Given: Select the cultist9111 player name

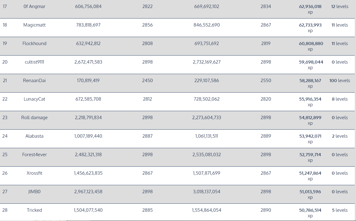Looking at the screenshot, I should (34, 62).
